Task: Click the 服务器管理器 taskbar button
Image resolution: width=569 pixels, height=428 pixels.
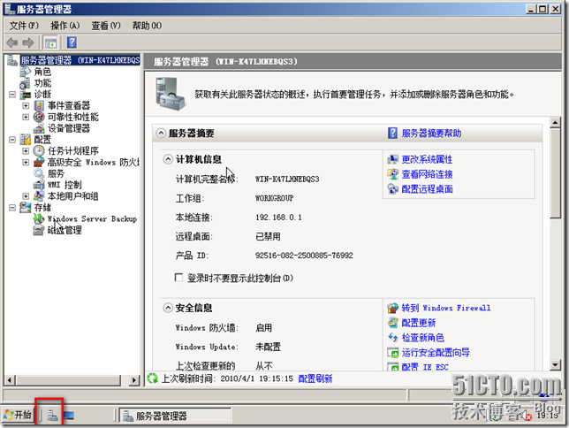Action: pyautogui.click(x=175, y=416)
